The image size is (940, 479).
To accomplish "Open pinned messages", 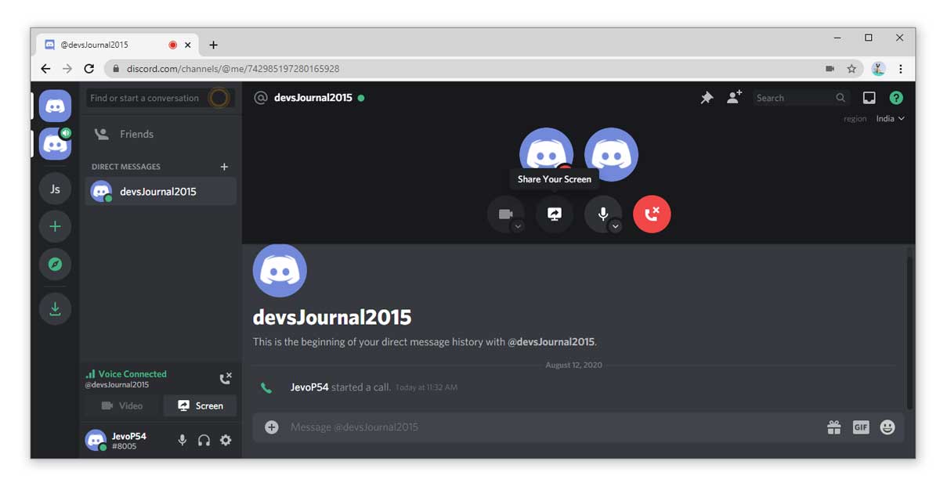I will click(x=707, y=98).
